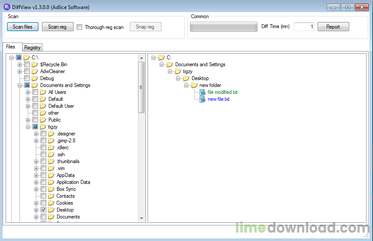
Task: Click the scroll up arrow of left tree
Action: [141, 58]
